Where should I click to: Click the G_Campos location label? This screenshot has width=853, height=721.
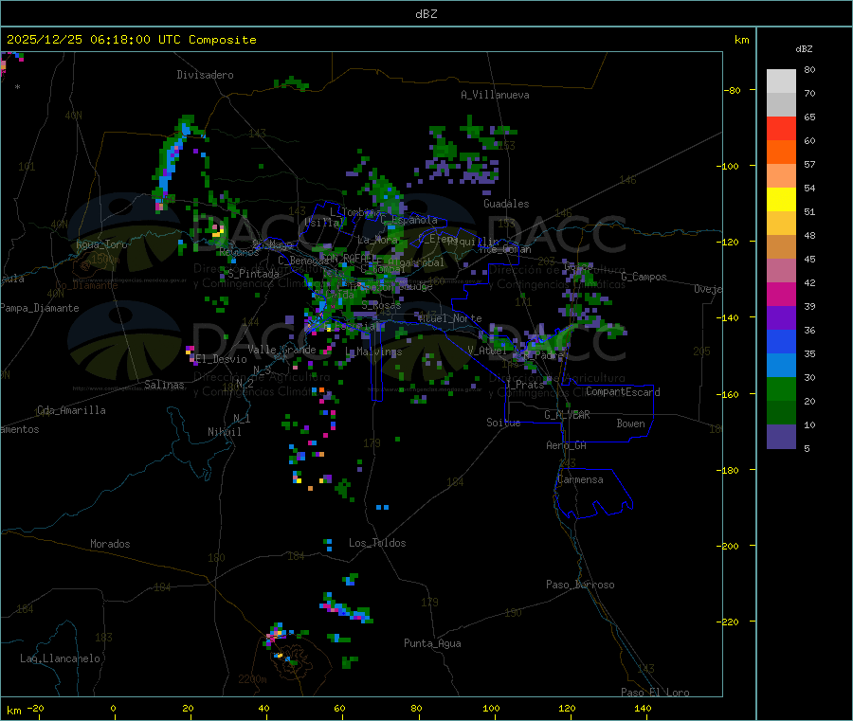tap(644, 277)
